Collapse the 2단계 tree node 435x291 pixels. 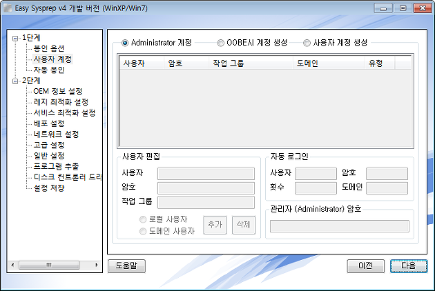(x=15, y=81)
